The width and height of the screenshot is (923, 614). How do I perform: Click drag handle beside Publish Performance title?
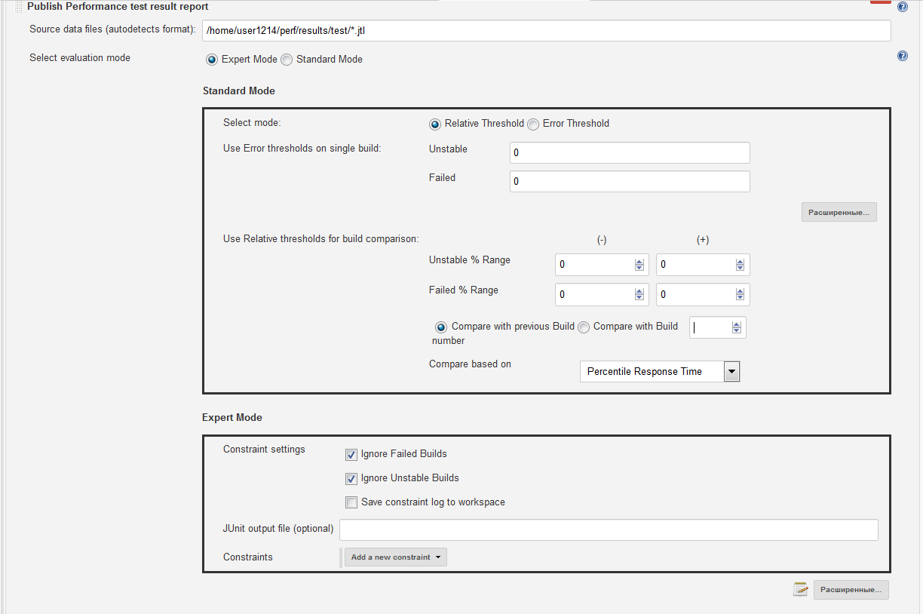tap(18, 7)
